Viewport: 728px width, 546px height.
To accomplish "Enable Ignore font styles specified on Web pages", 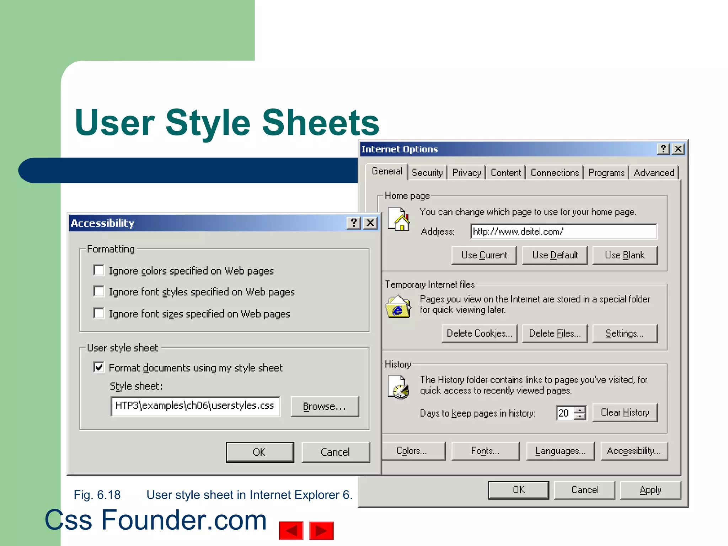I will [99, 291].
